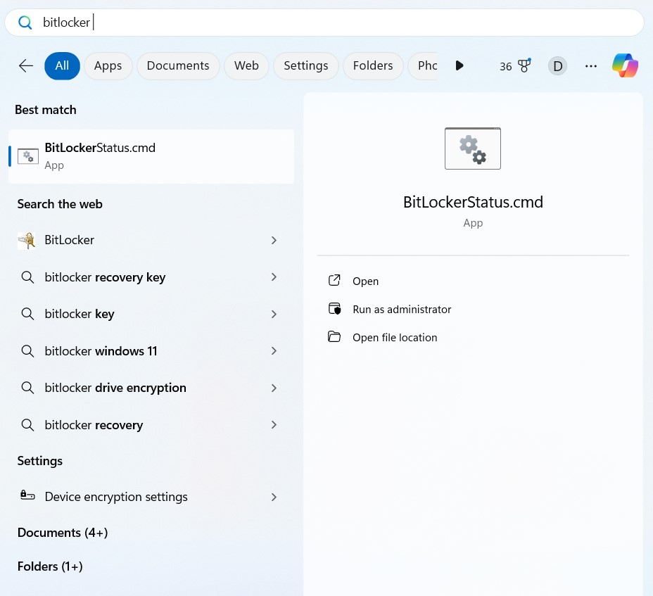This screenshot has height=596, width=653.
Task: Click search icon beside bitlocker windows 11
Action: pos(27,350)
